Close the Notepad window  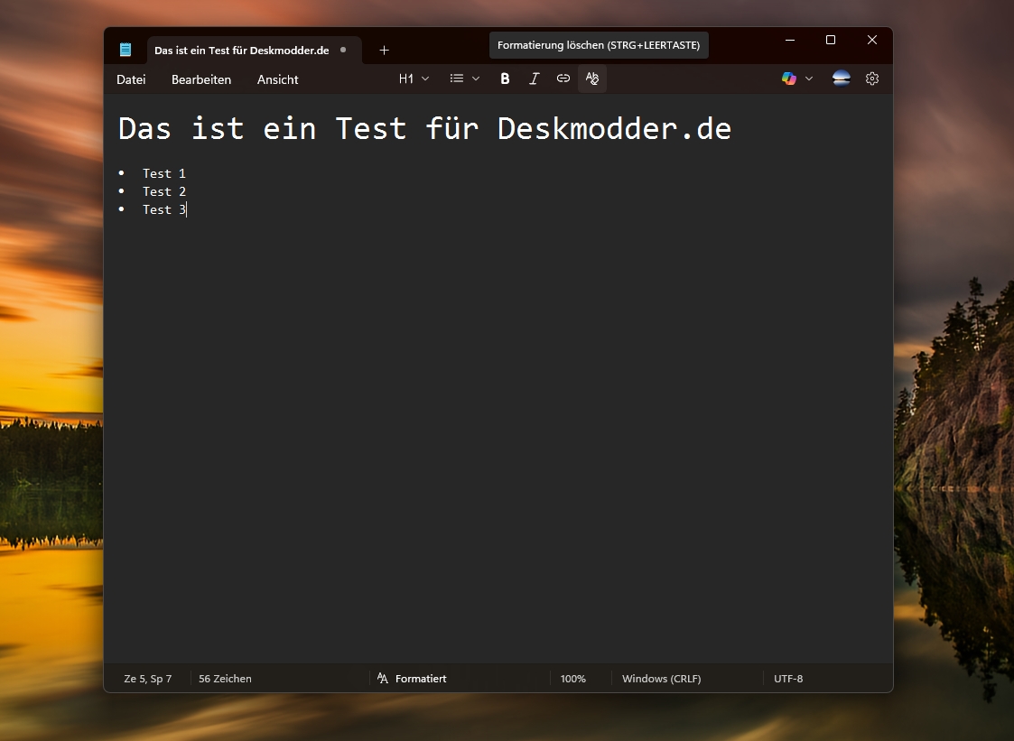click(x=871, y=40)
